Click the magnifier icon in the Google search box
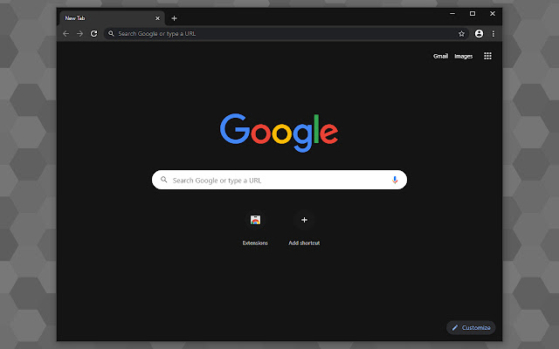559x349 pixels. pos(163,180)
